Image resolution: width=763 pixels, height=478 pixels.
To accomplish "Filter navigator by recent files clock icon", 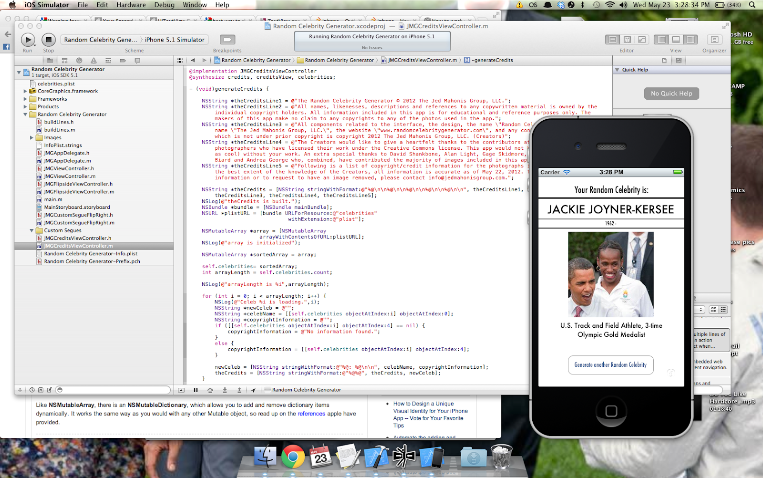I will point(32,390).
